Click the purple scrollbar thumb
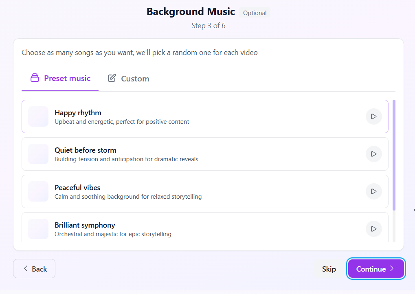 (x=393, y=155)
